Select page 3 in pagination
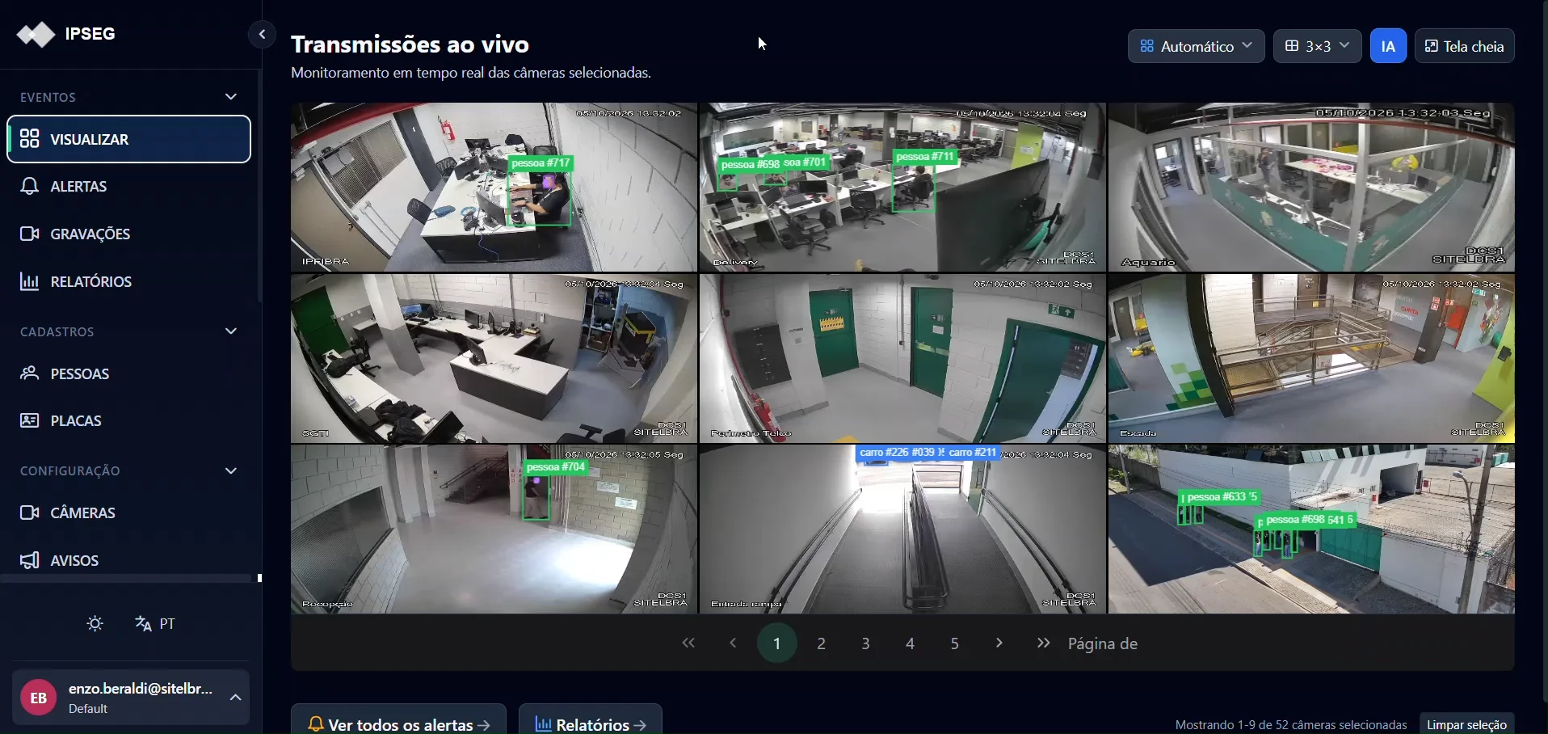This screenshot has width=1548, height=734. coord(866,643)
